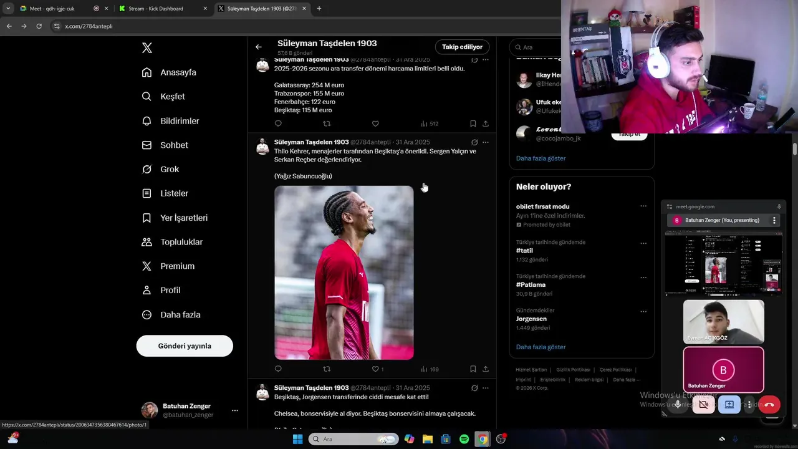Image resolution: width=798 pixels, height=449 pixels.
Task: Open more options on Thilo Kehrer tweet
Action: pyautogui.click(x=486, y=142)
